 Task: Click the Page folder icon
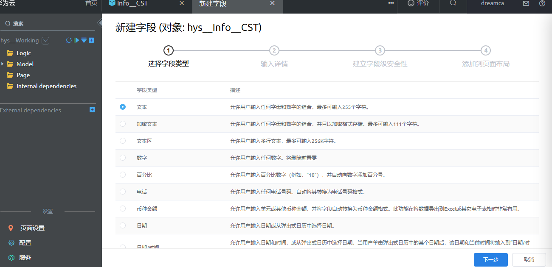(x=10, y=75)
